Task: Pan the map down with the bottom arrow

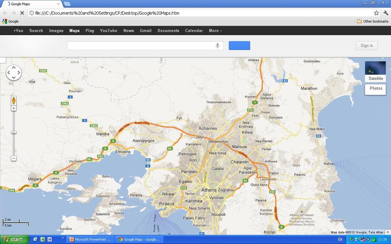Action: pyautogui.click(x=14, y=77)
